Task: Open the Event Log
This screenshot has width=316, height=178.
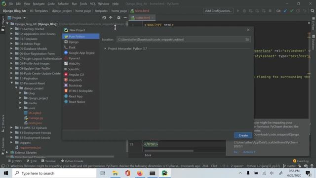Action: [301, 161]
